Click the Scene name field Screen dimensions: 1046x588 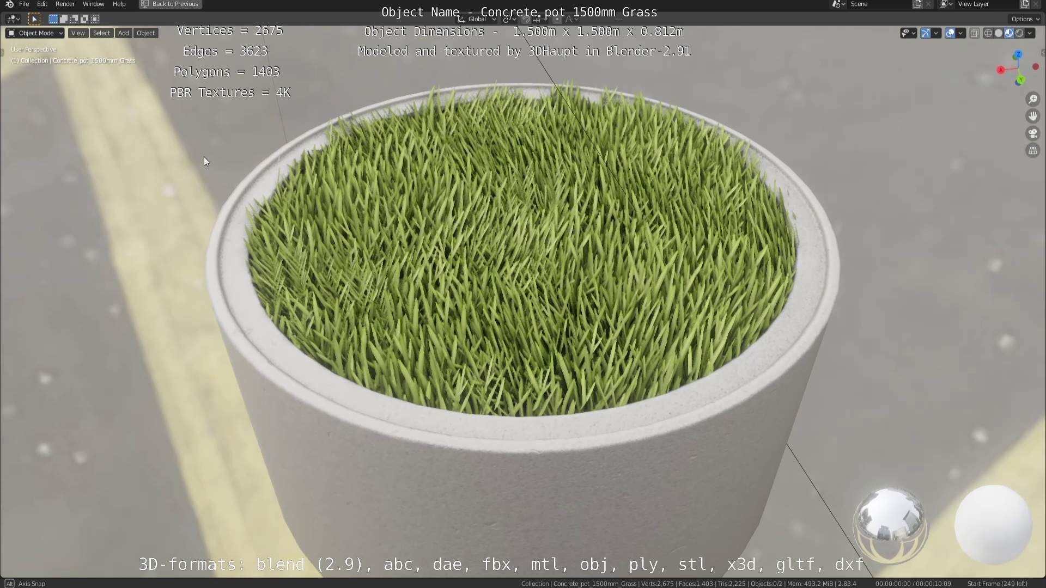[x=880, y=4]
